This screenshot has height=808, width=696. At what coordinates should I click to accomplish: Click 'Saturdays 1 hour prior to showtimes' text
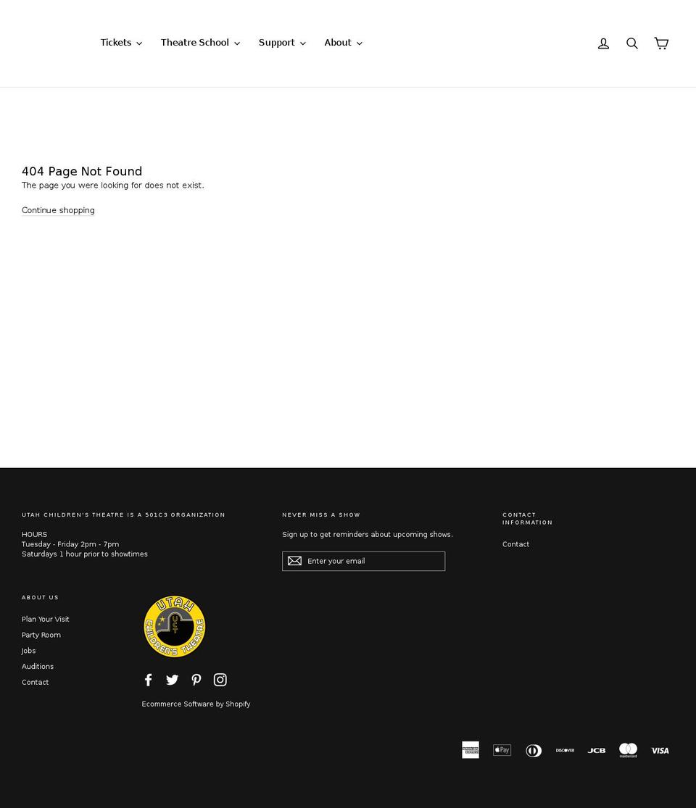(x=85, y=554)
